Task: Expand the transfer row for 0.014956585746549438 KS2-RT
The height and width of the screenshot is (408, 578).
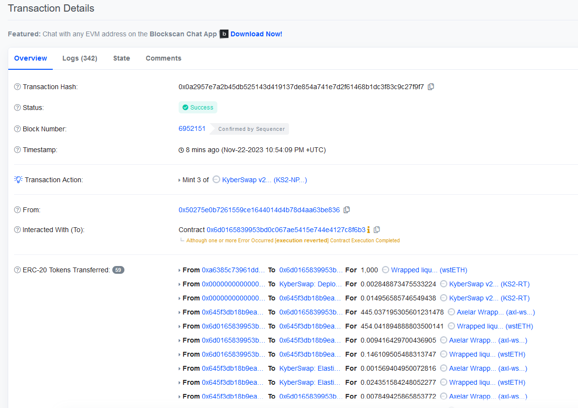Action: coord(180,298)
